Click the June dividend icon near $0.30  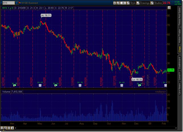56,85
